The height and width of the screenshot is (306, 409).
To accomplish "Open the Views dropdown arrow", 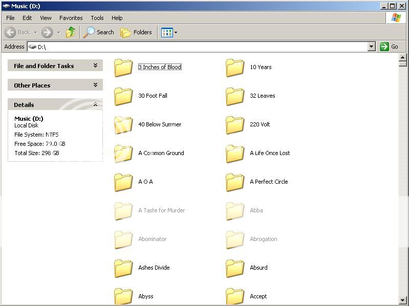I will [176, 33].
